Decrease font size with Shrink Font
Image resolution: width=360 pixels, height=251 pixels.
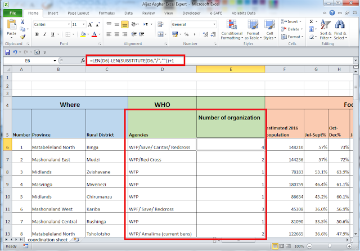pos(98,25)
